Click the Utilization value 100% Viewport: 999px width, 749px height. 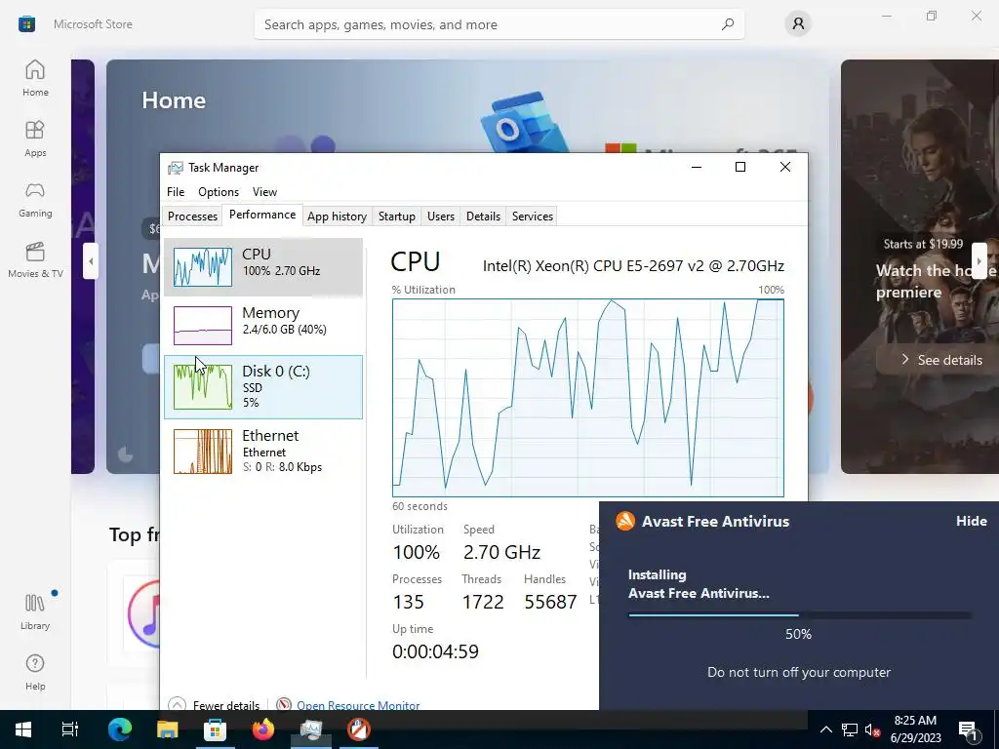tap(416, 552)
